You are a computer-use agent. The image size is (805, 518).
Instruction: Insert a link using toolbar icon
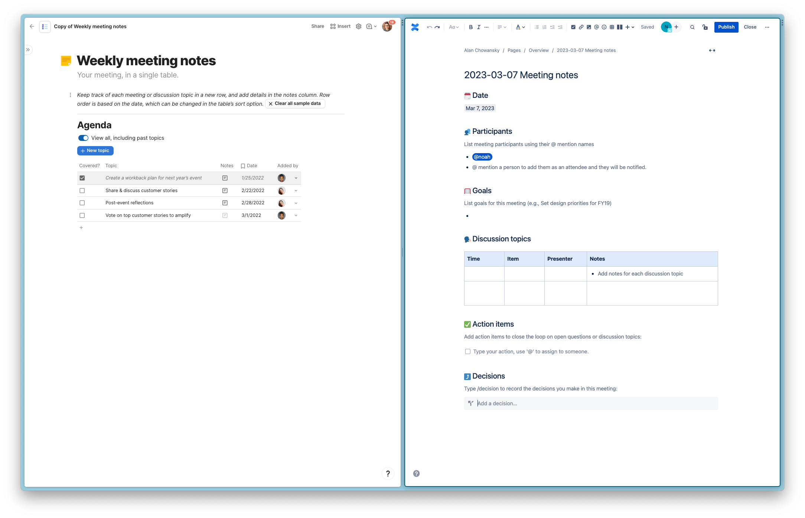[x=581, y=27]
